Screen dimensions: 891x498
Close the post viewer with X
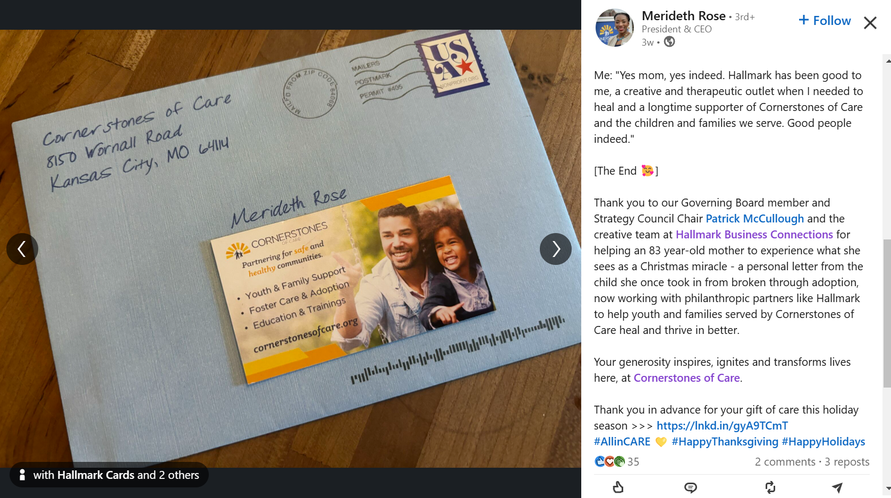pyautogui.click(x=870, y=23)
